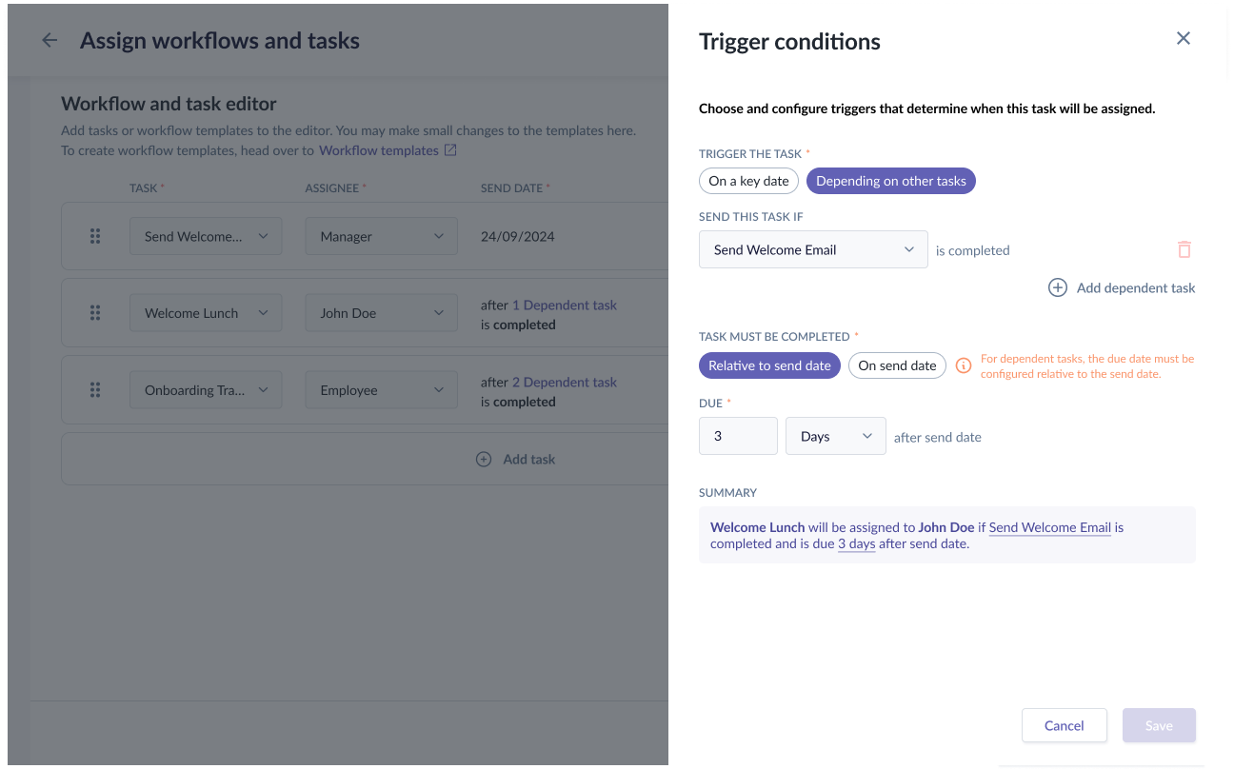The height and width of the screenshot is (769, 1234).
Task: Click the orange info icon for due date
Action: pyautogui.click(x=964, y=365)
